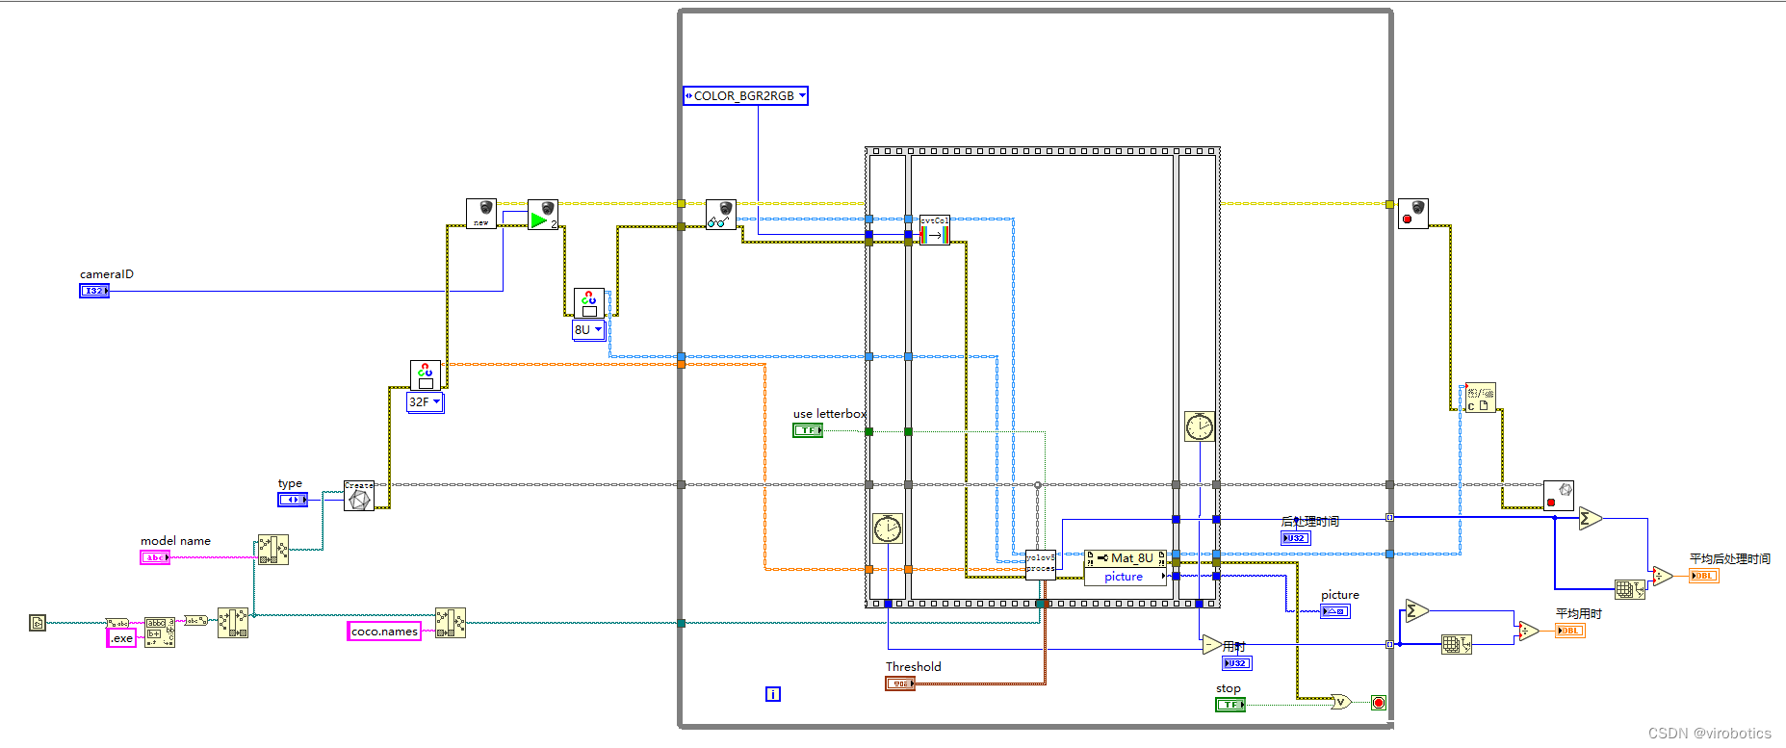Select the 平均后处理时间 DBL indicator terminal

[x=1704, y=576]
